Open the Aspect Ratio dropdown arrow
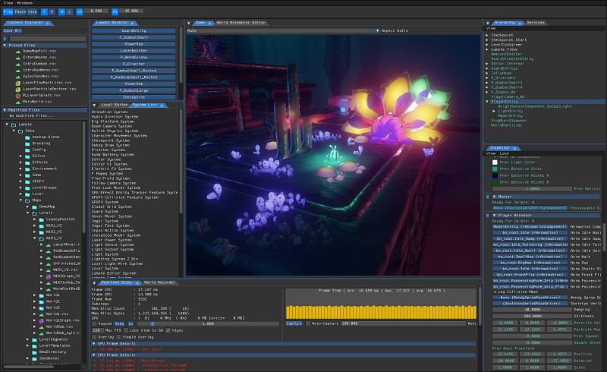607x372 pixels. click(377, 30)
